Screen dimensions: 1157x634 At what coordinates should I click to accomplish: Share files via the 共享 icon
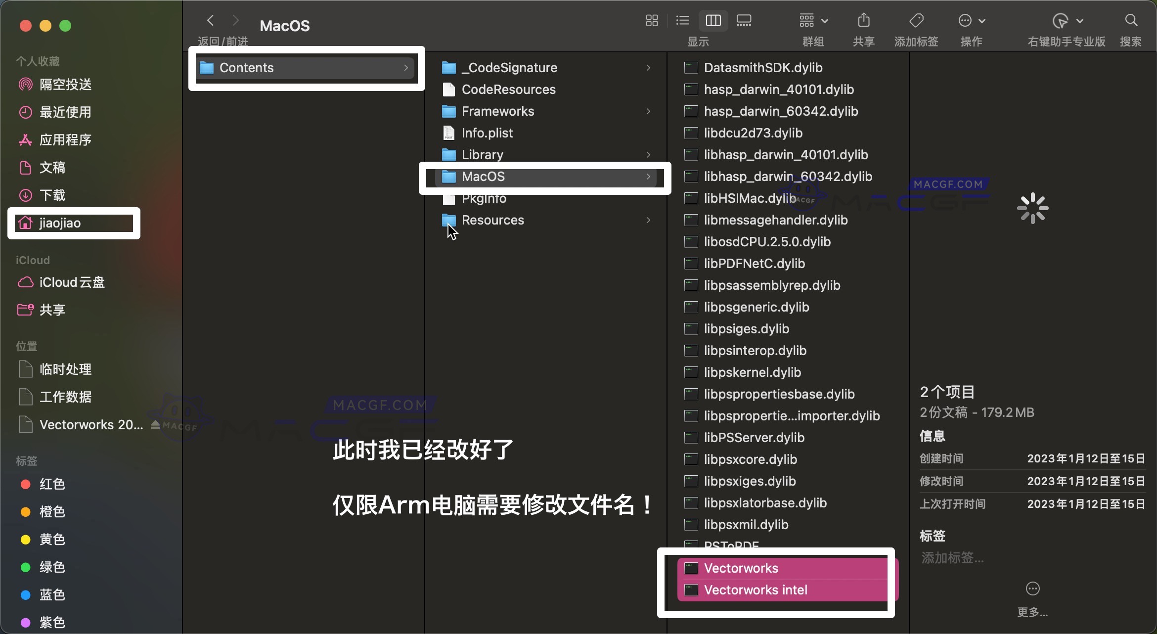[863, 21]
